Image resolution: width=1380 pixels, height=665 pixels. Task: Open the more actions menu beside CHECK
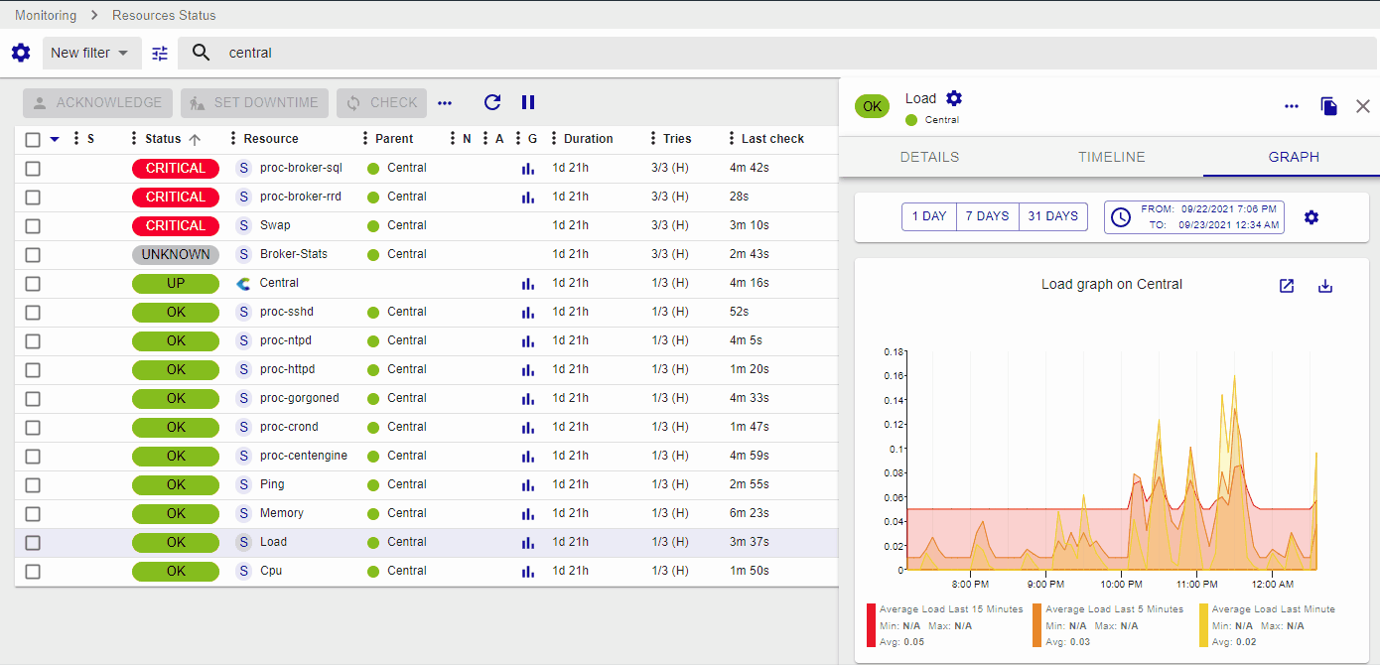coord(445,102)
